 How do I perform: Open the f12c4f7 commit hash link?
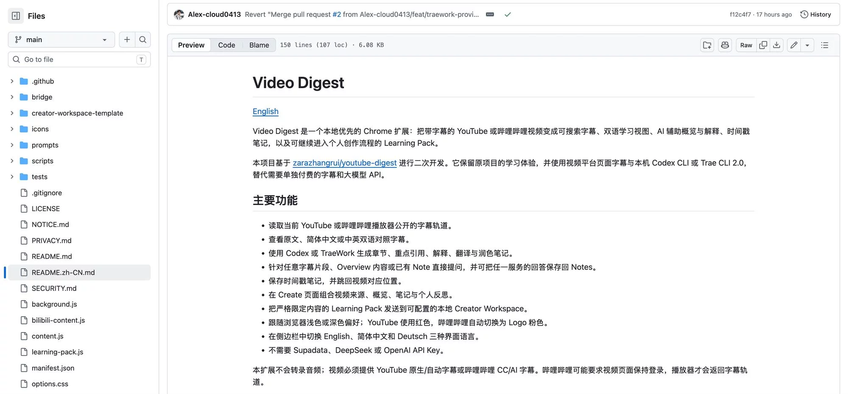click(x=740, y=14)
